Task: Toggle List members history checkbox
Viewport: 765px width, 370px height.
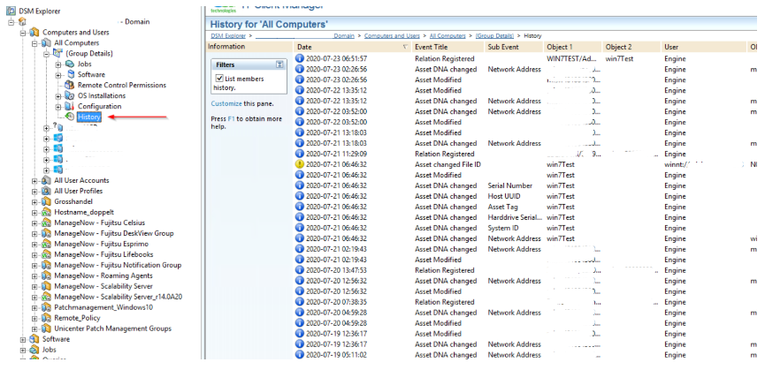Action: (x=221, y=79)
